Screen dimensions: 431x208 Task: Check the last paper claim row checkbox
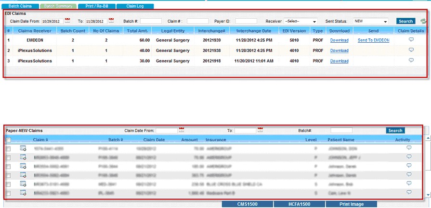(8, 193)
